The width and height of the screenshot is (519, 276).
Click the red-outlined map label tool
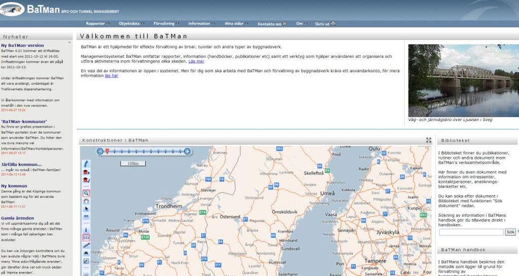(x=86, y=238)
